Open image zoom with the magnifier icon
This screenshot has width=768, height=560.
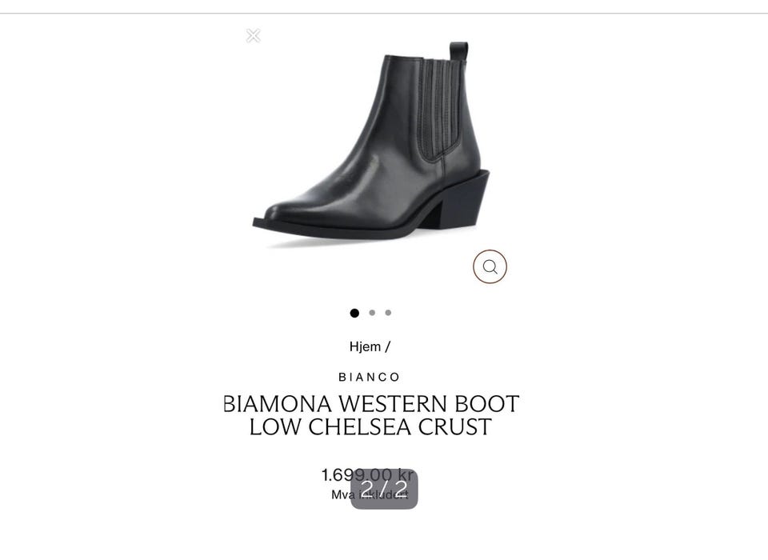point(490,266)
